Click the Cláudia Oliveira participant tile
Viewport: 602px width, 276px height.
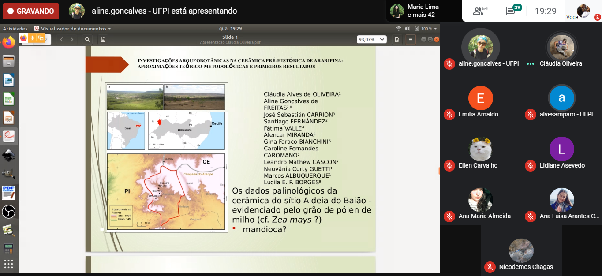561,48
